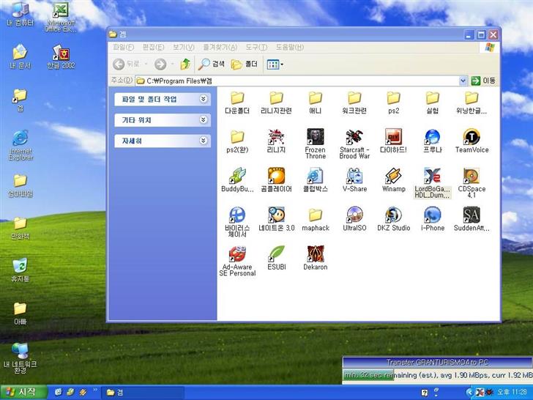Open the 다운폴더 folder

click(237, 102)
